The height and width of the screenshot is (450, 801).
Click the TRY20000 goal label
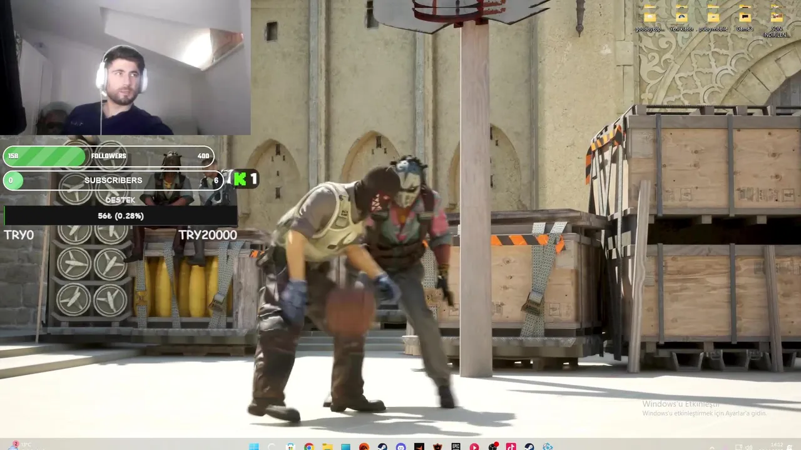(208, 235)
